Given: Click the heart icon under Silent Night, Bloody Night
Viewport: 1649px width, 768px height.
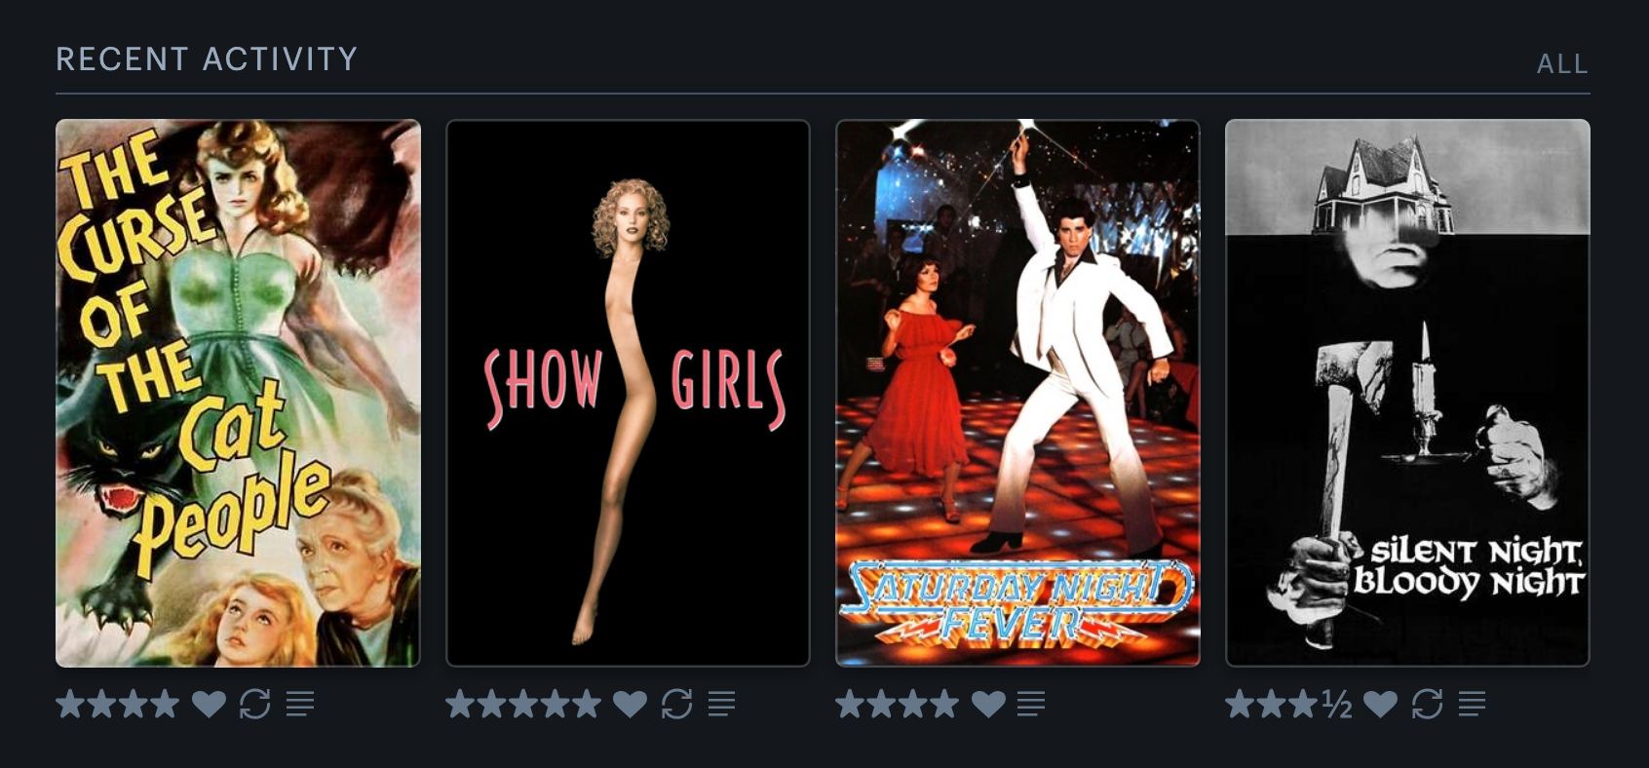Looking at the screenshot, I should pos(1380,704).
